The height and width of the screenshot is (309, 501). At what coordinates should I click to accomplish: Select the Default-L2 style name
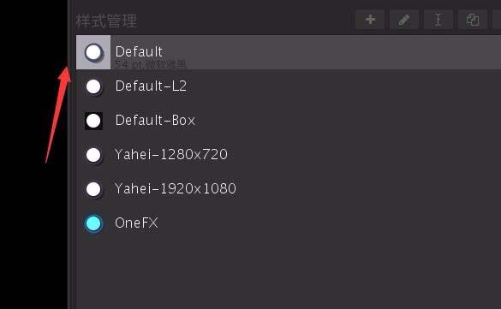pyautogui.click(x=151, y=86)
